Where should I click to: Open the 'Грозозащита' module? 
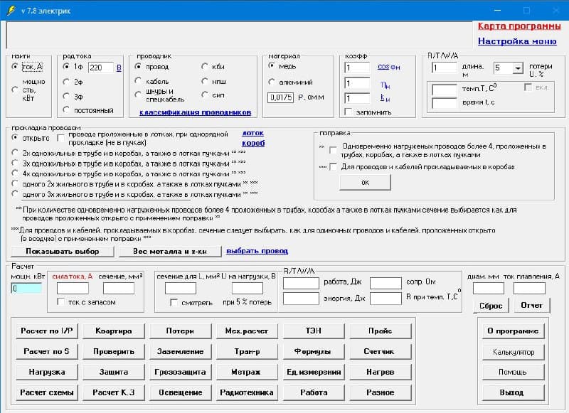click(181, 372)
